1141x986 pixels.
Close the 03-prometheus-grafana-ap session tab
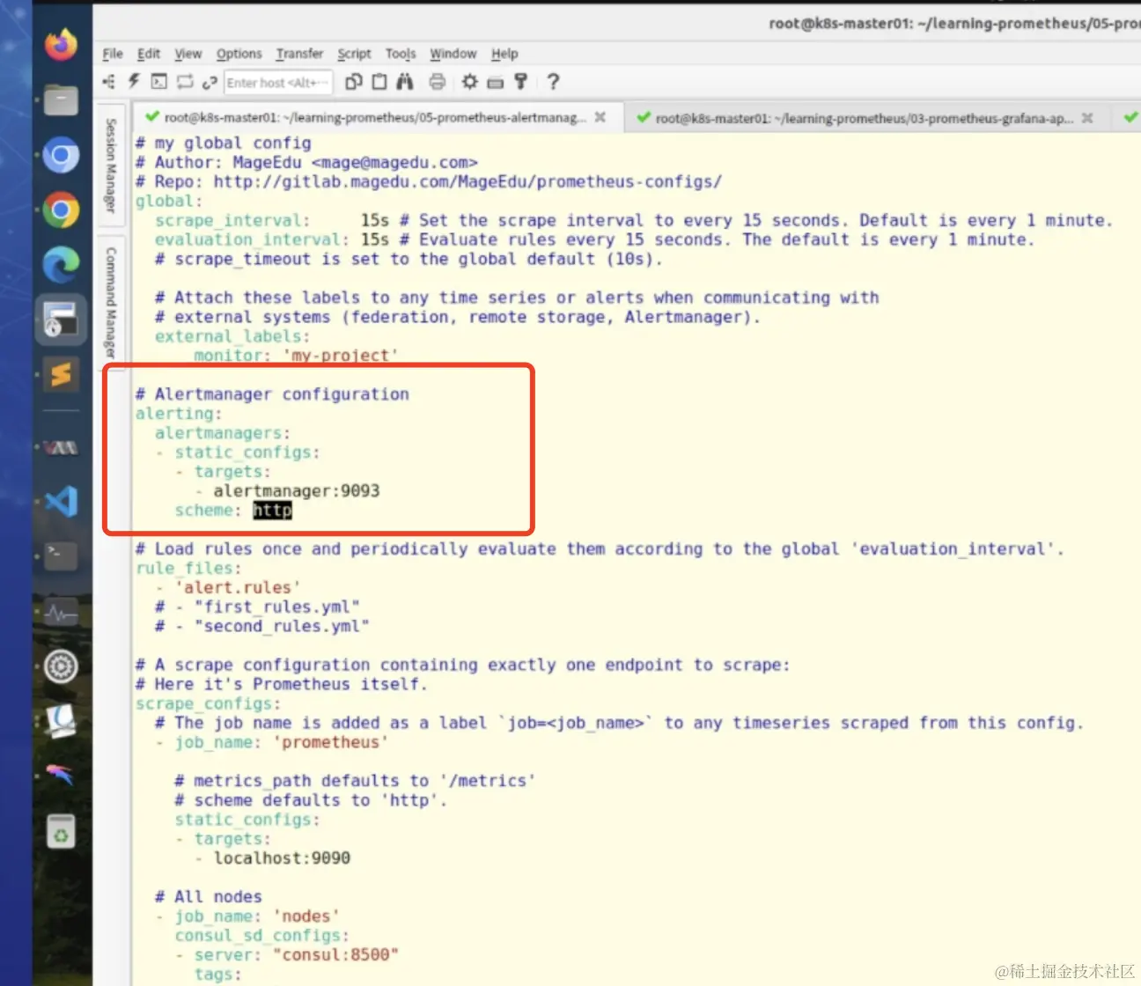click(x=1087, y=118)
